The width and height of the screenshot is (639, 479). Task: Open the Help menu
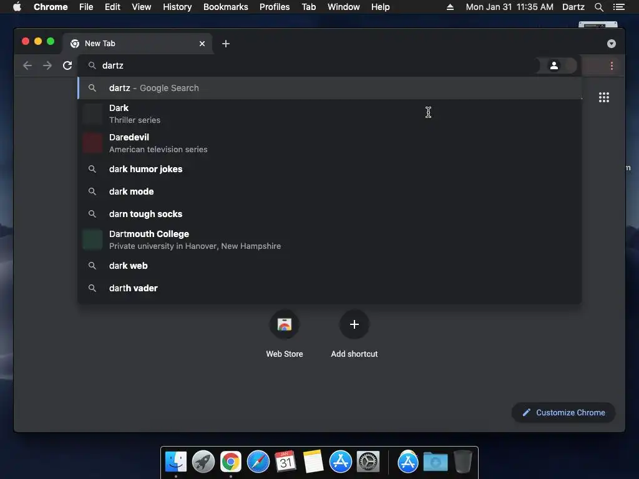(x=380, y=7)
